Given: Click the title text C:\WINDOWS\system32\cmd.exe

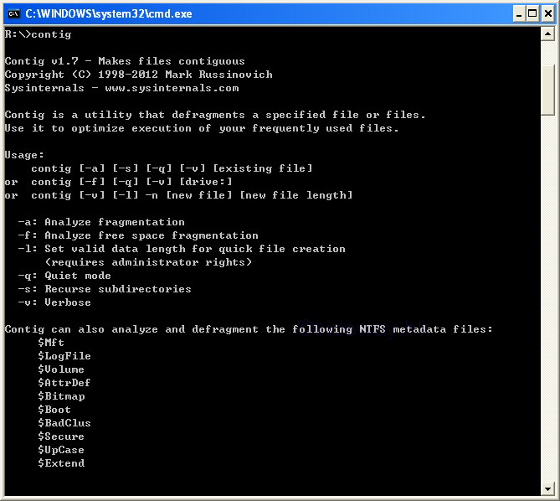Looking at the screenshot, I should pyautogui.click(x=109, y=14).
